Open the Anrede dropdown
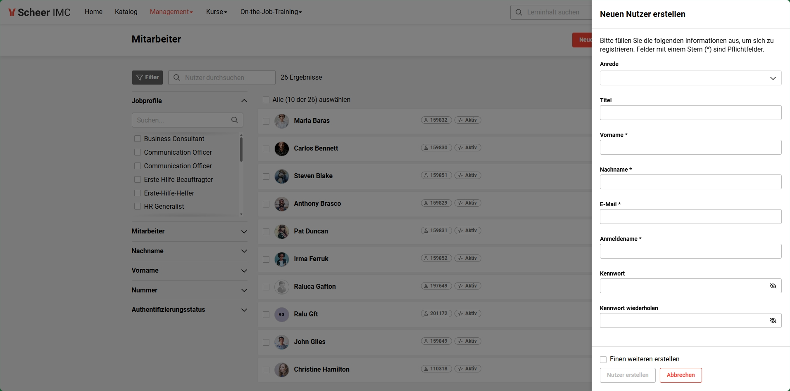 click(690, 78)
